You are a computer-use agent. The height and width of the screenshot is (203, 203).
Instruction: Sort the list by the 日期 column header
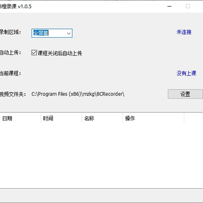tap(20, 118)
